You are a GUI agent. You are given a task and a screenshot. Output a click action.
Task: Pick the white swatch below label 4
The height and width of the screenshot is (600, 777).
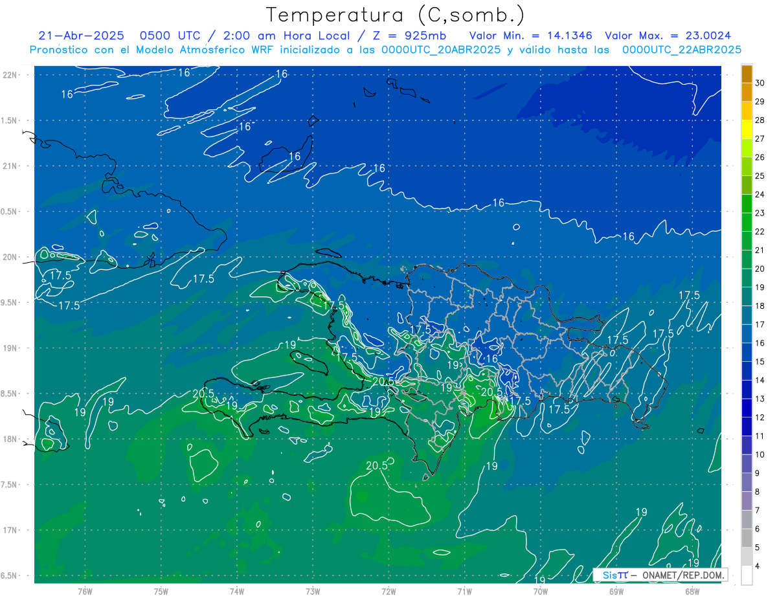(x=747, y=575)
